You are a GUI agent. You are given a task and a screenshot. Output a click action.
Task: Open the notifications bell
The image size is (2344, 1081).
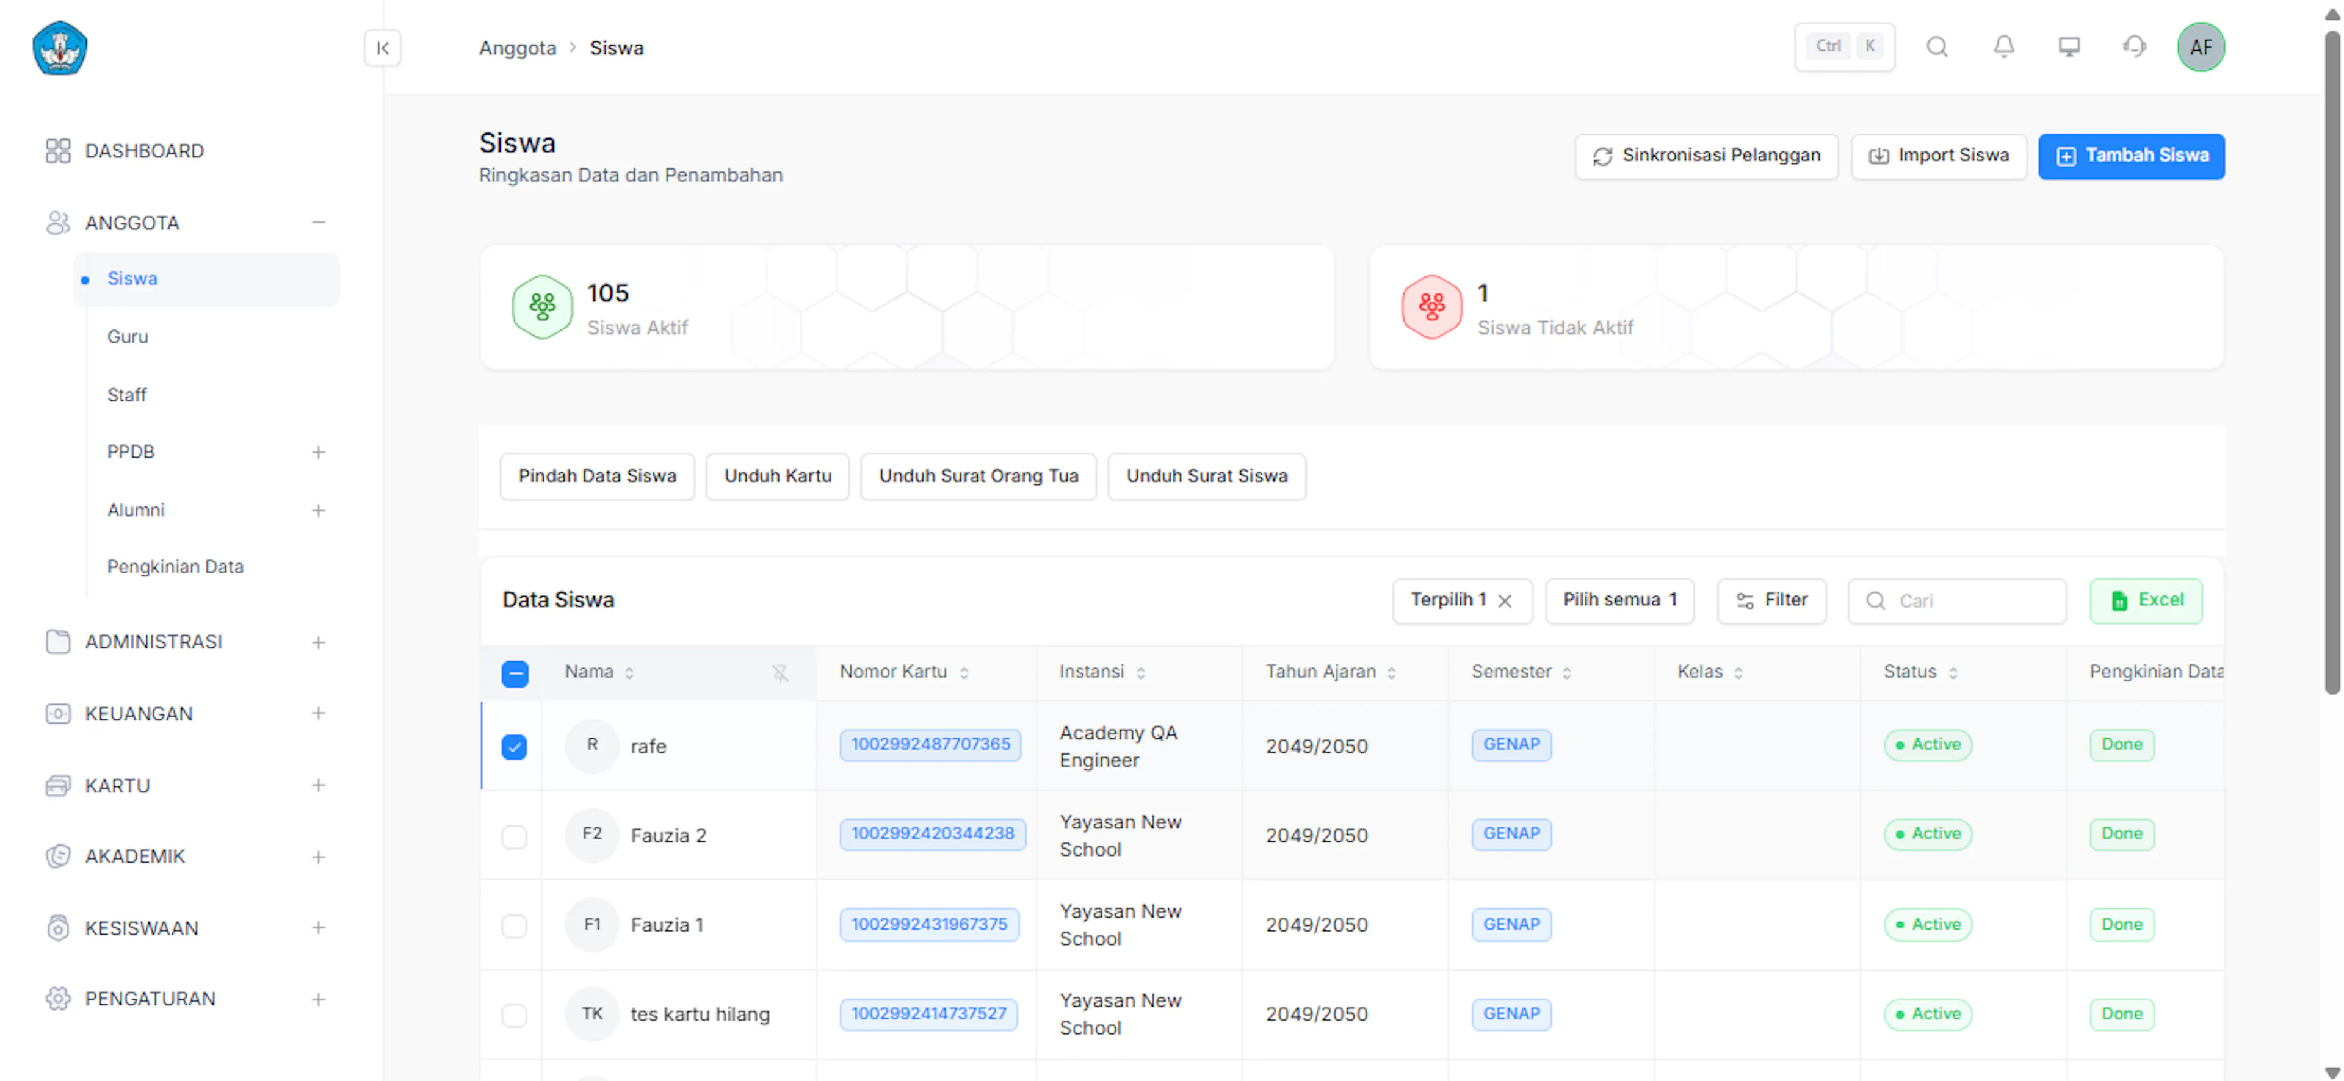click(2003, 46)
